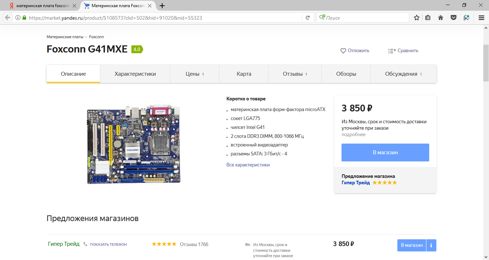Click the 'Foxconn' breadcrumb link
The width and height of the screenshot is (489, 260).
click(97, 37)
